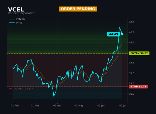Click the 32.5 y-axis tick label
Viewport: 156px width, 114px height.
pos(132,83)
